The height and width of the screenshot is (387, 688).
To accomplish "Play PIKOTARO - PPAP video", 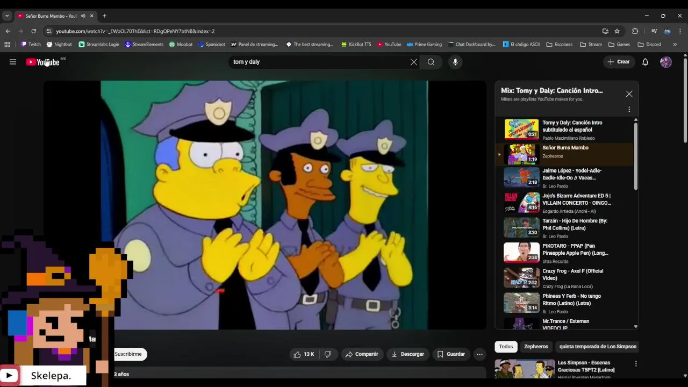I will 564,254.
